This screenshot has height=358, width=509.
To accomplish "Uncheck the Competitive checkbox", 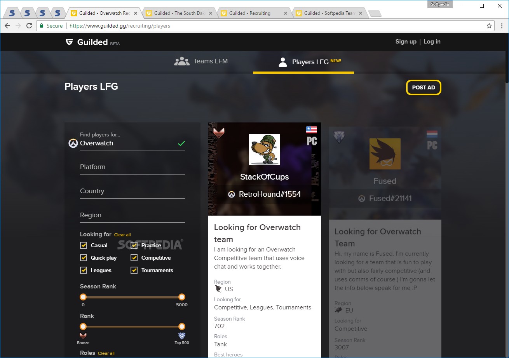I will [134, 258].
